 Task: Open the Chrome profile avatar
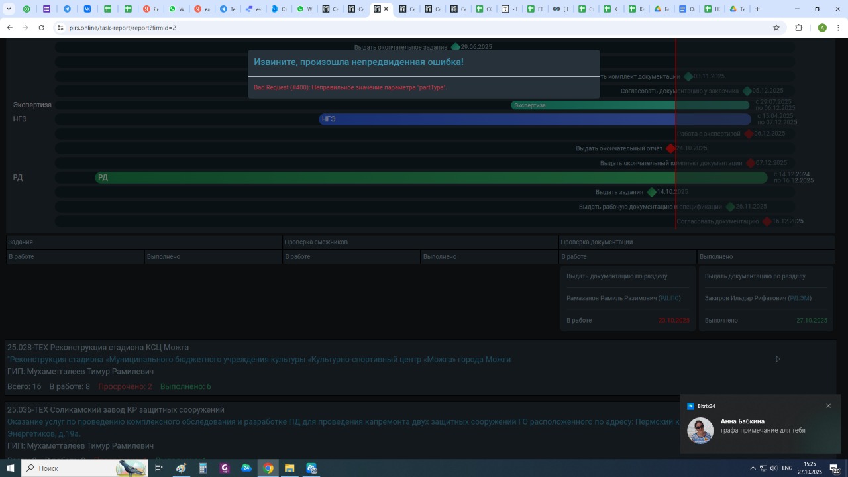[x=822, y=28]
